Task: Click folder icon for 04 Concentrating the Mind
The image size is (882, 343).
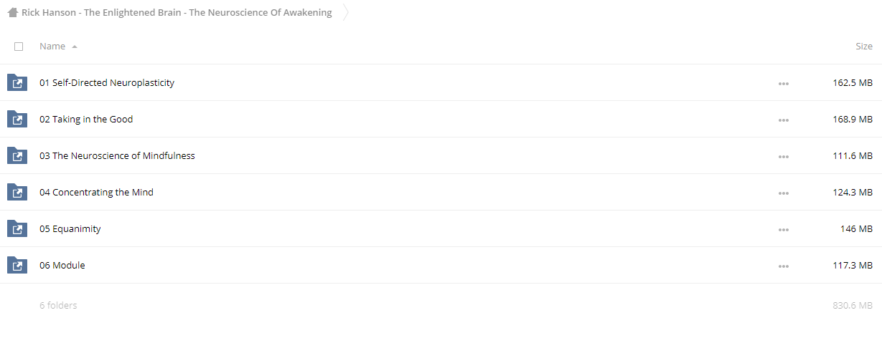Action: point(17,192)
